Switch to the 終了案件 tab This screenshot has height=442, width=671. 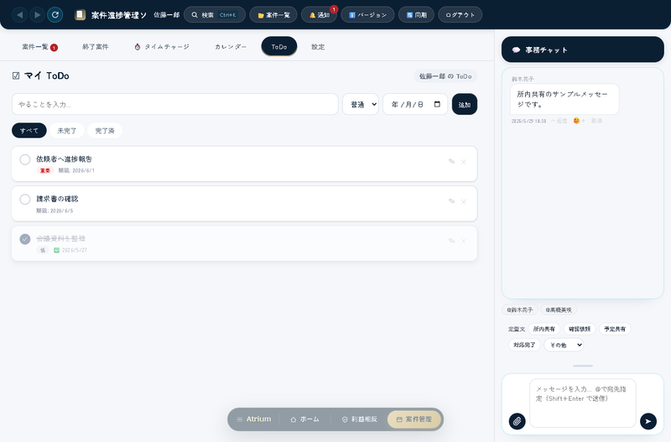[96, 47]
